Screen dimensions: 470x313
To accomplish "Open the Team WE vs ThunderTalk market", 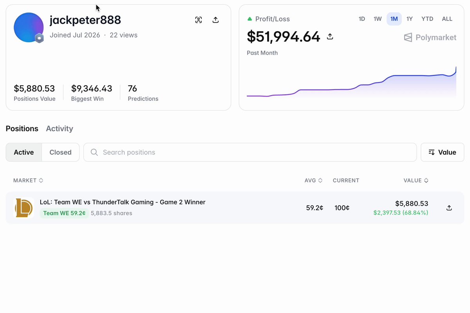I will pyautogui.click(x=123, y=202).
